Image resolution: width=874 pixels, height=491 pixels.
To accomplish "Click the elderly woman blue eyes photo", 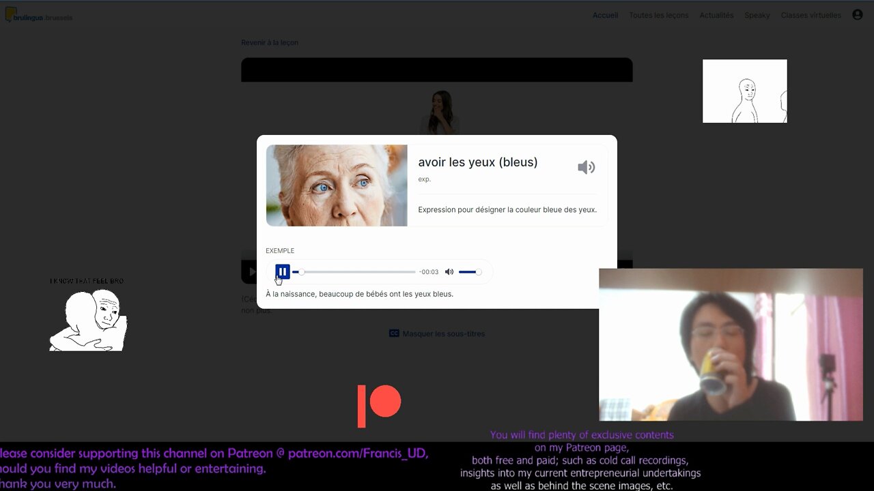I will (x=337, y=185).
